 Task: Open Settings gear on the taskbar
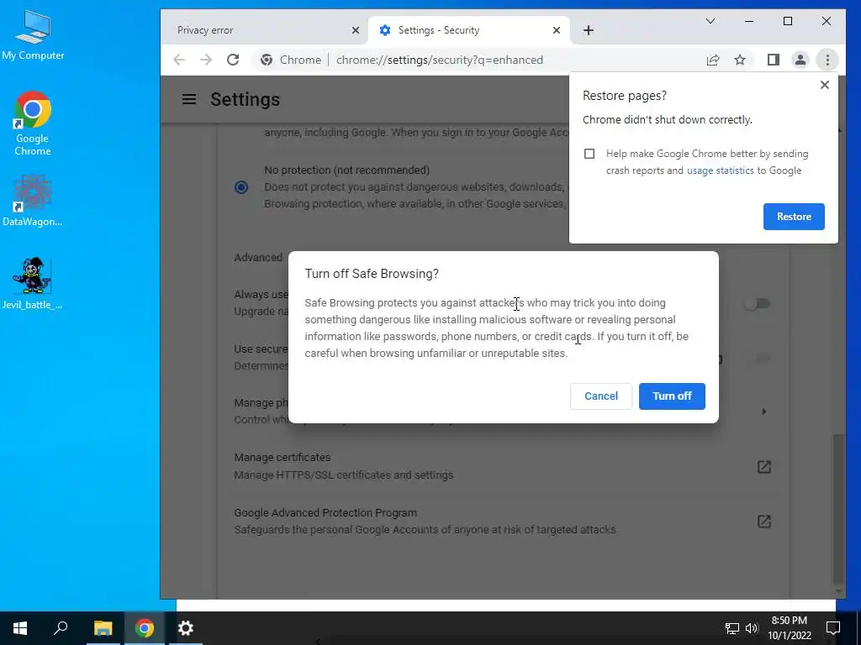186,628
